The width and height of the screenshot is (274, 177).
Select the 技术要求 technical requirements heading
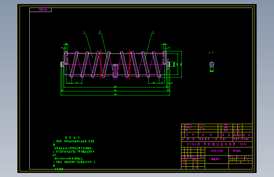click(72, 138)
